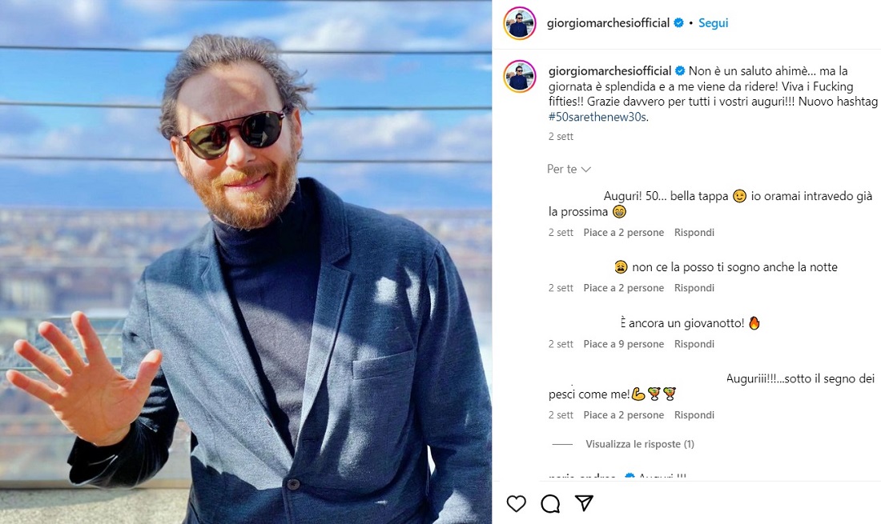Image resolution: width=881 pixels, height=524 pixels.
Task: Click the photo of the man waving
Action: pos(246,262)
